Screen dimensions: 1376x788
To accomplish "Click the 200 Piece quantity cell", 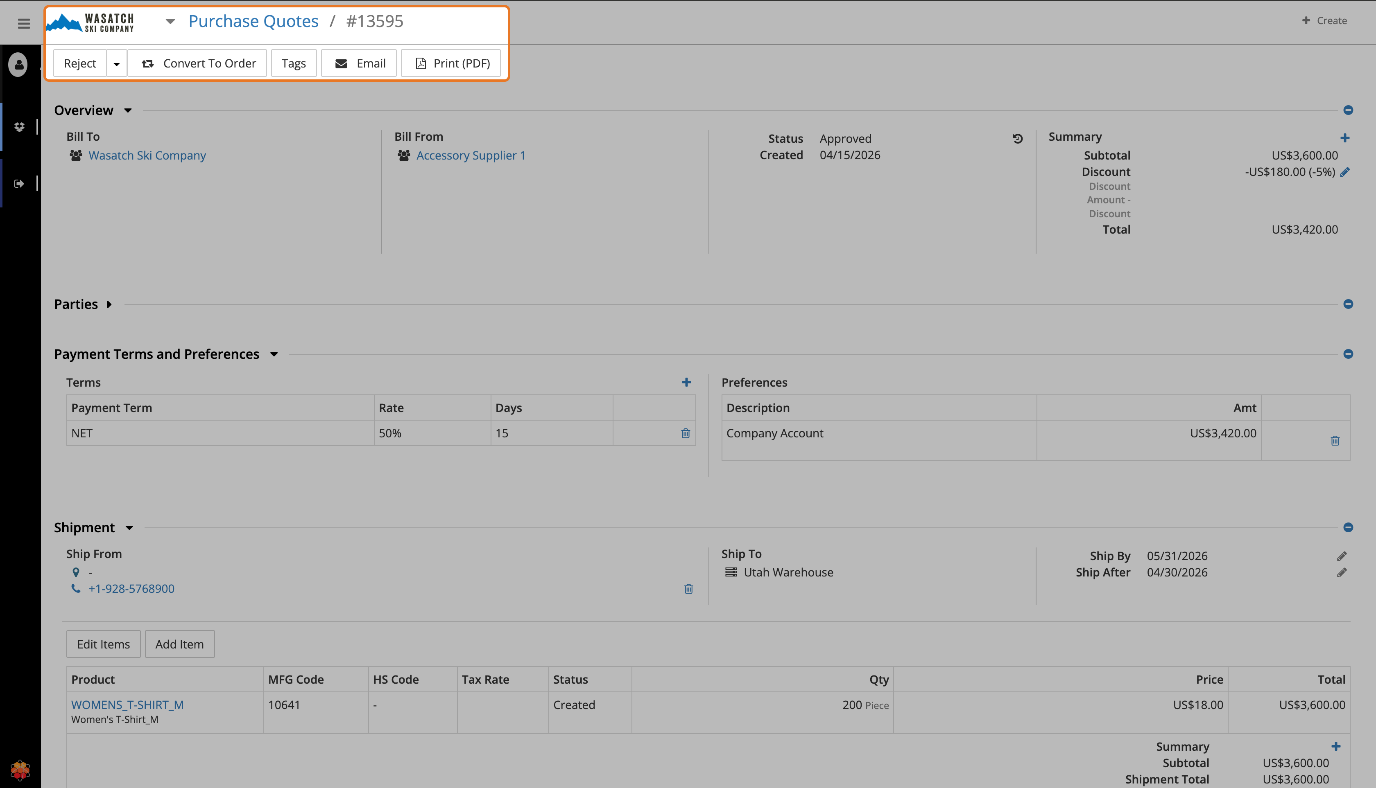I will 762,712.
